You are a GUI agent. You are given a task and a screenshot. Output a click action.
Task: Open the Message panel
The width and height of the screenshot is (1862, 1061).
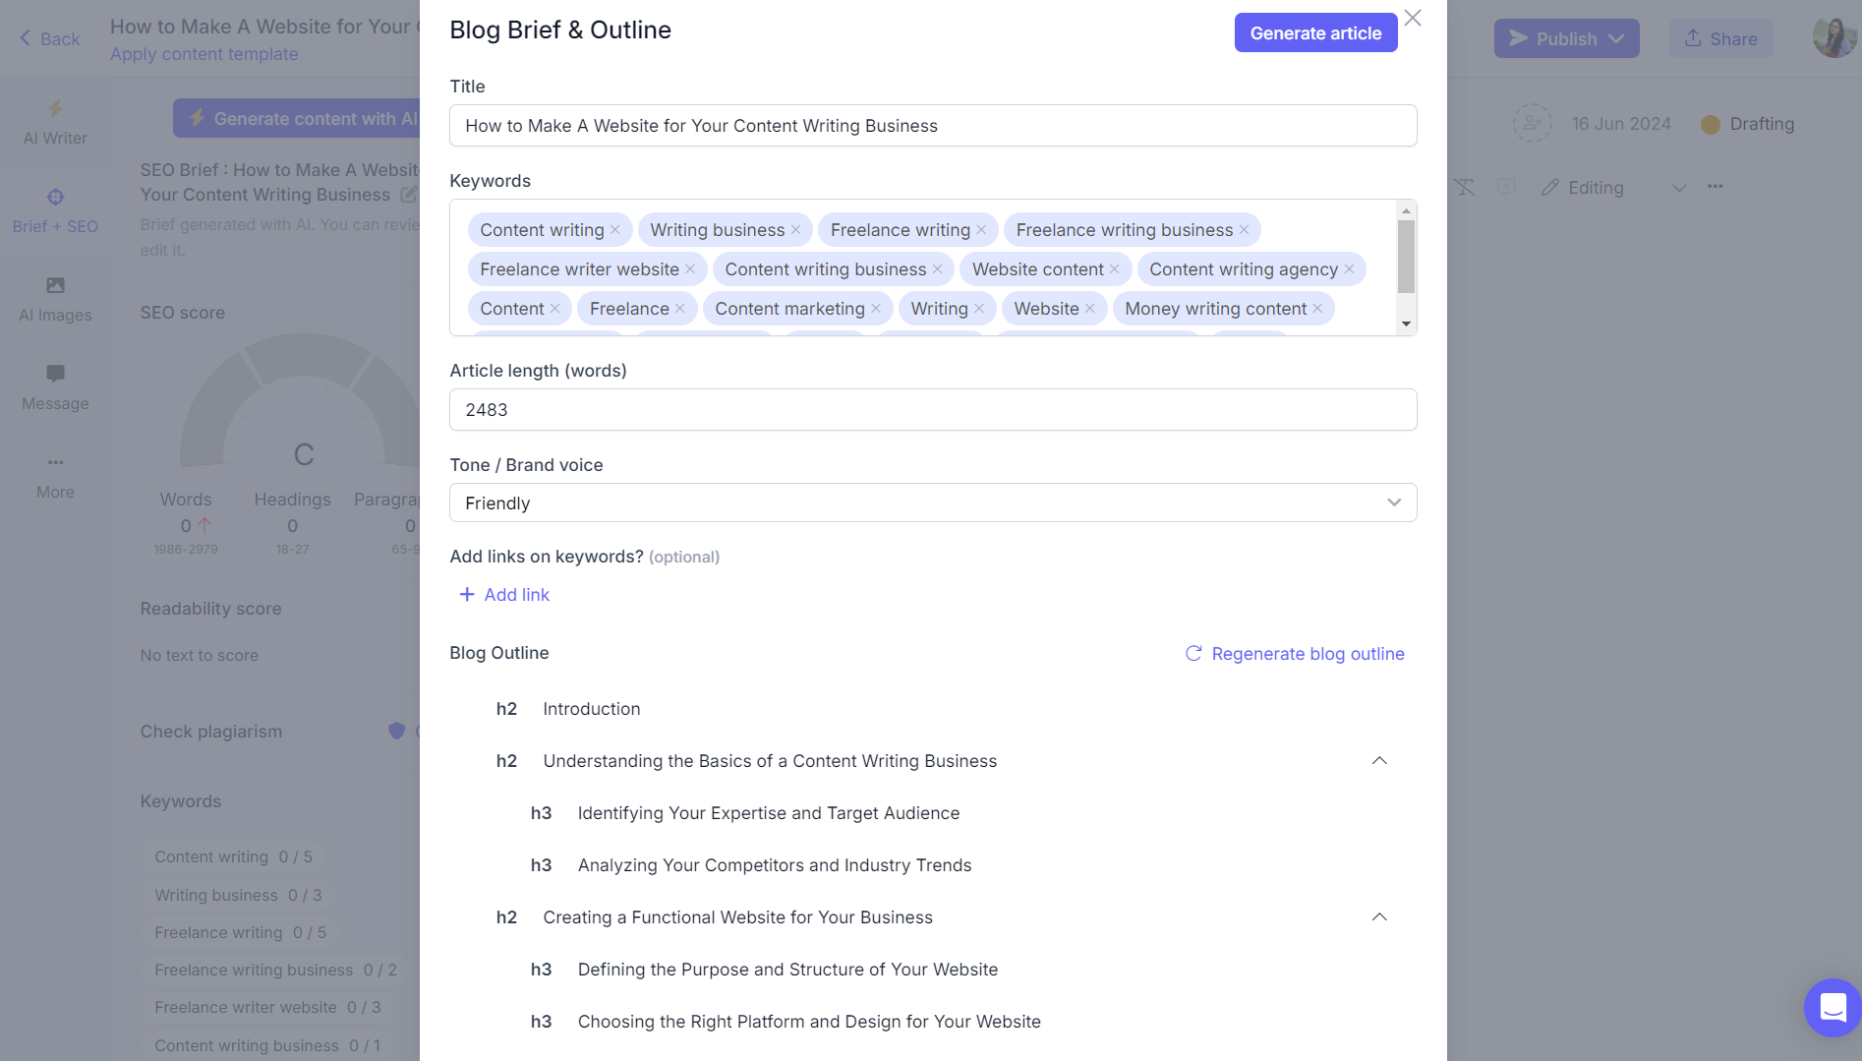[55, 385]
